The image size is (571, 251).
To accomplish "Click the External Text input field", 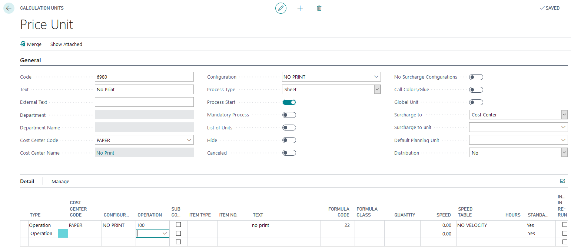I will click(x=144, y=102).
